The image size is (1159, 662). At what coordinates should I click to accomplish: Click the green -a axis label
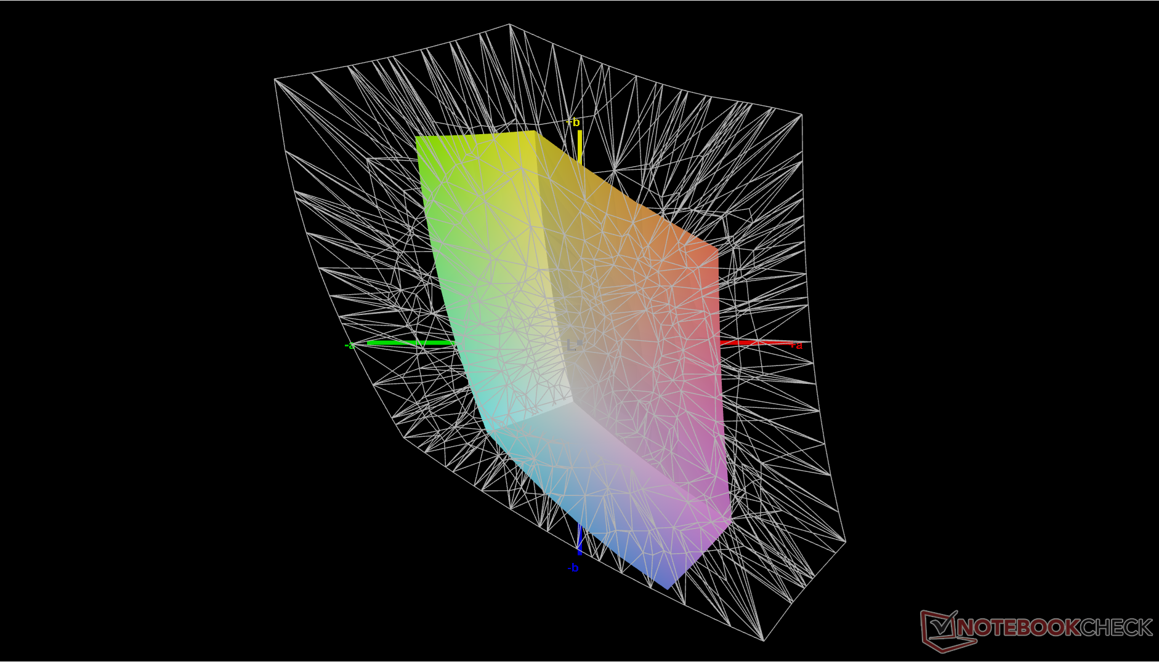coord(349,345)
